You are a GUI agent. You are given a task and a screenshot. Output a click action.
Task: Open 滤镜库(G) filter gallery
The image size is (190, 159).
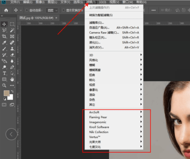pyautogui.click(x=114, y=23)
